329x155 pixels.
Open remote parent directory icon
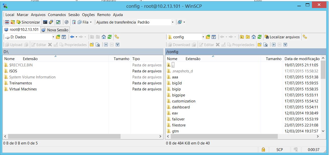pyautogui.click(x=242, y=37)
